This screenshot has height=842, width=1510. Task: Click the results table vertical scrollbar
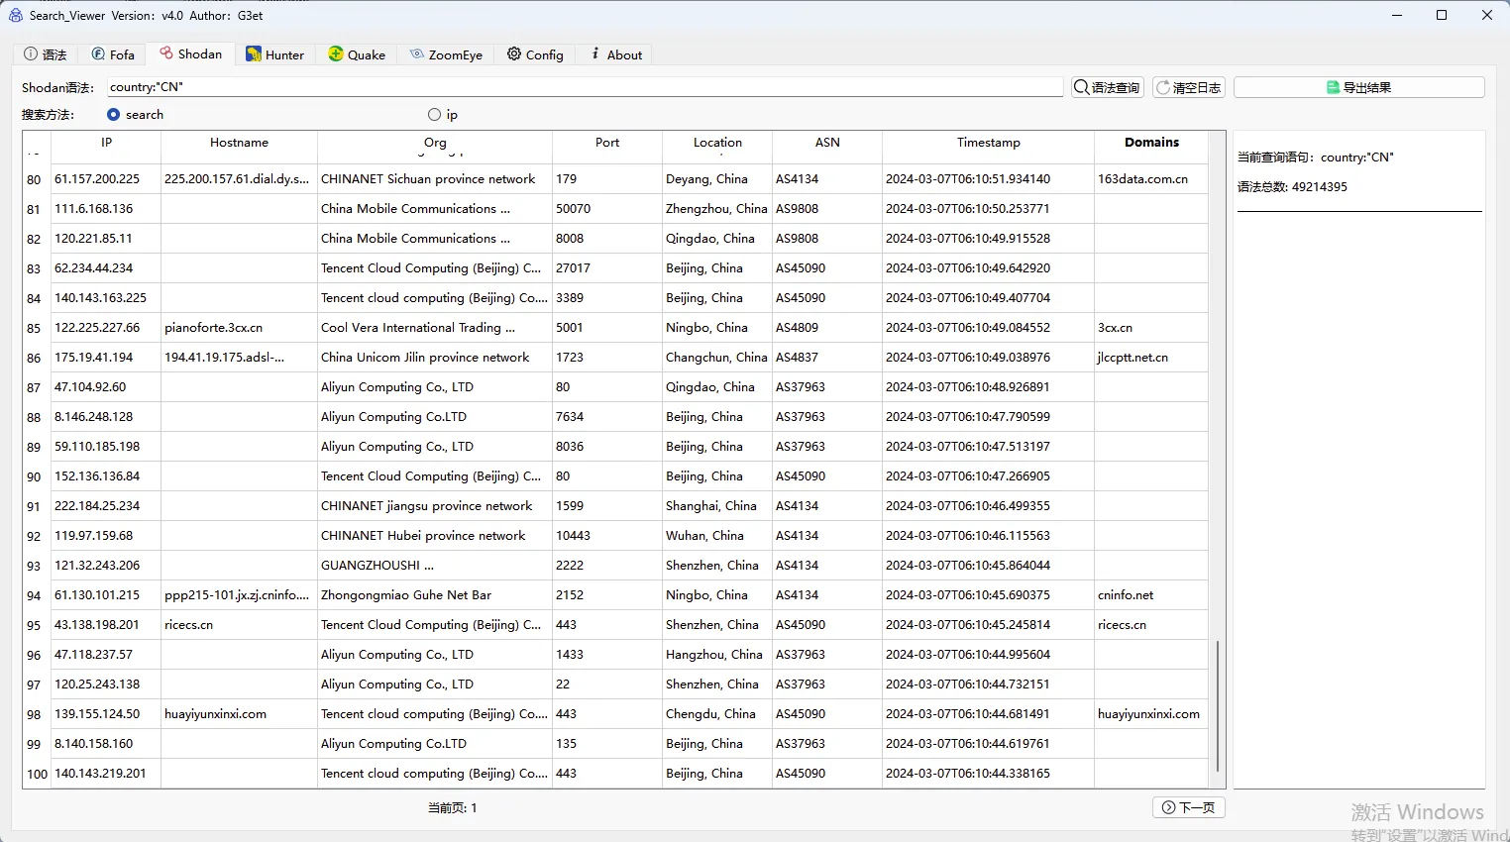coord(1218,705)
